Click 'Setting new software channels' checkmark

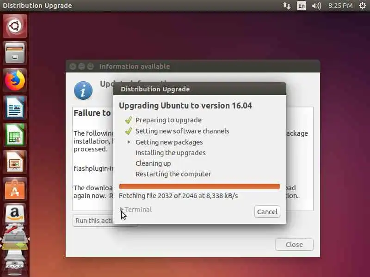pos(129,131)
